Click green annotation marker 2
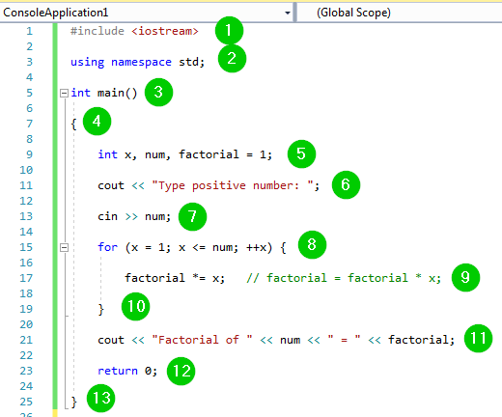502x417 pixels. click(x=232, y=59)
